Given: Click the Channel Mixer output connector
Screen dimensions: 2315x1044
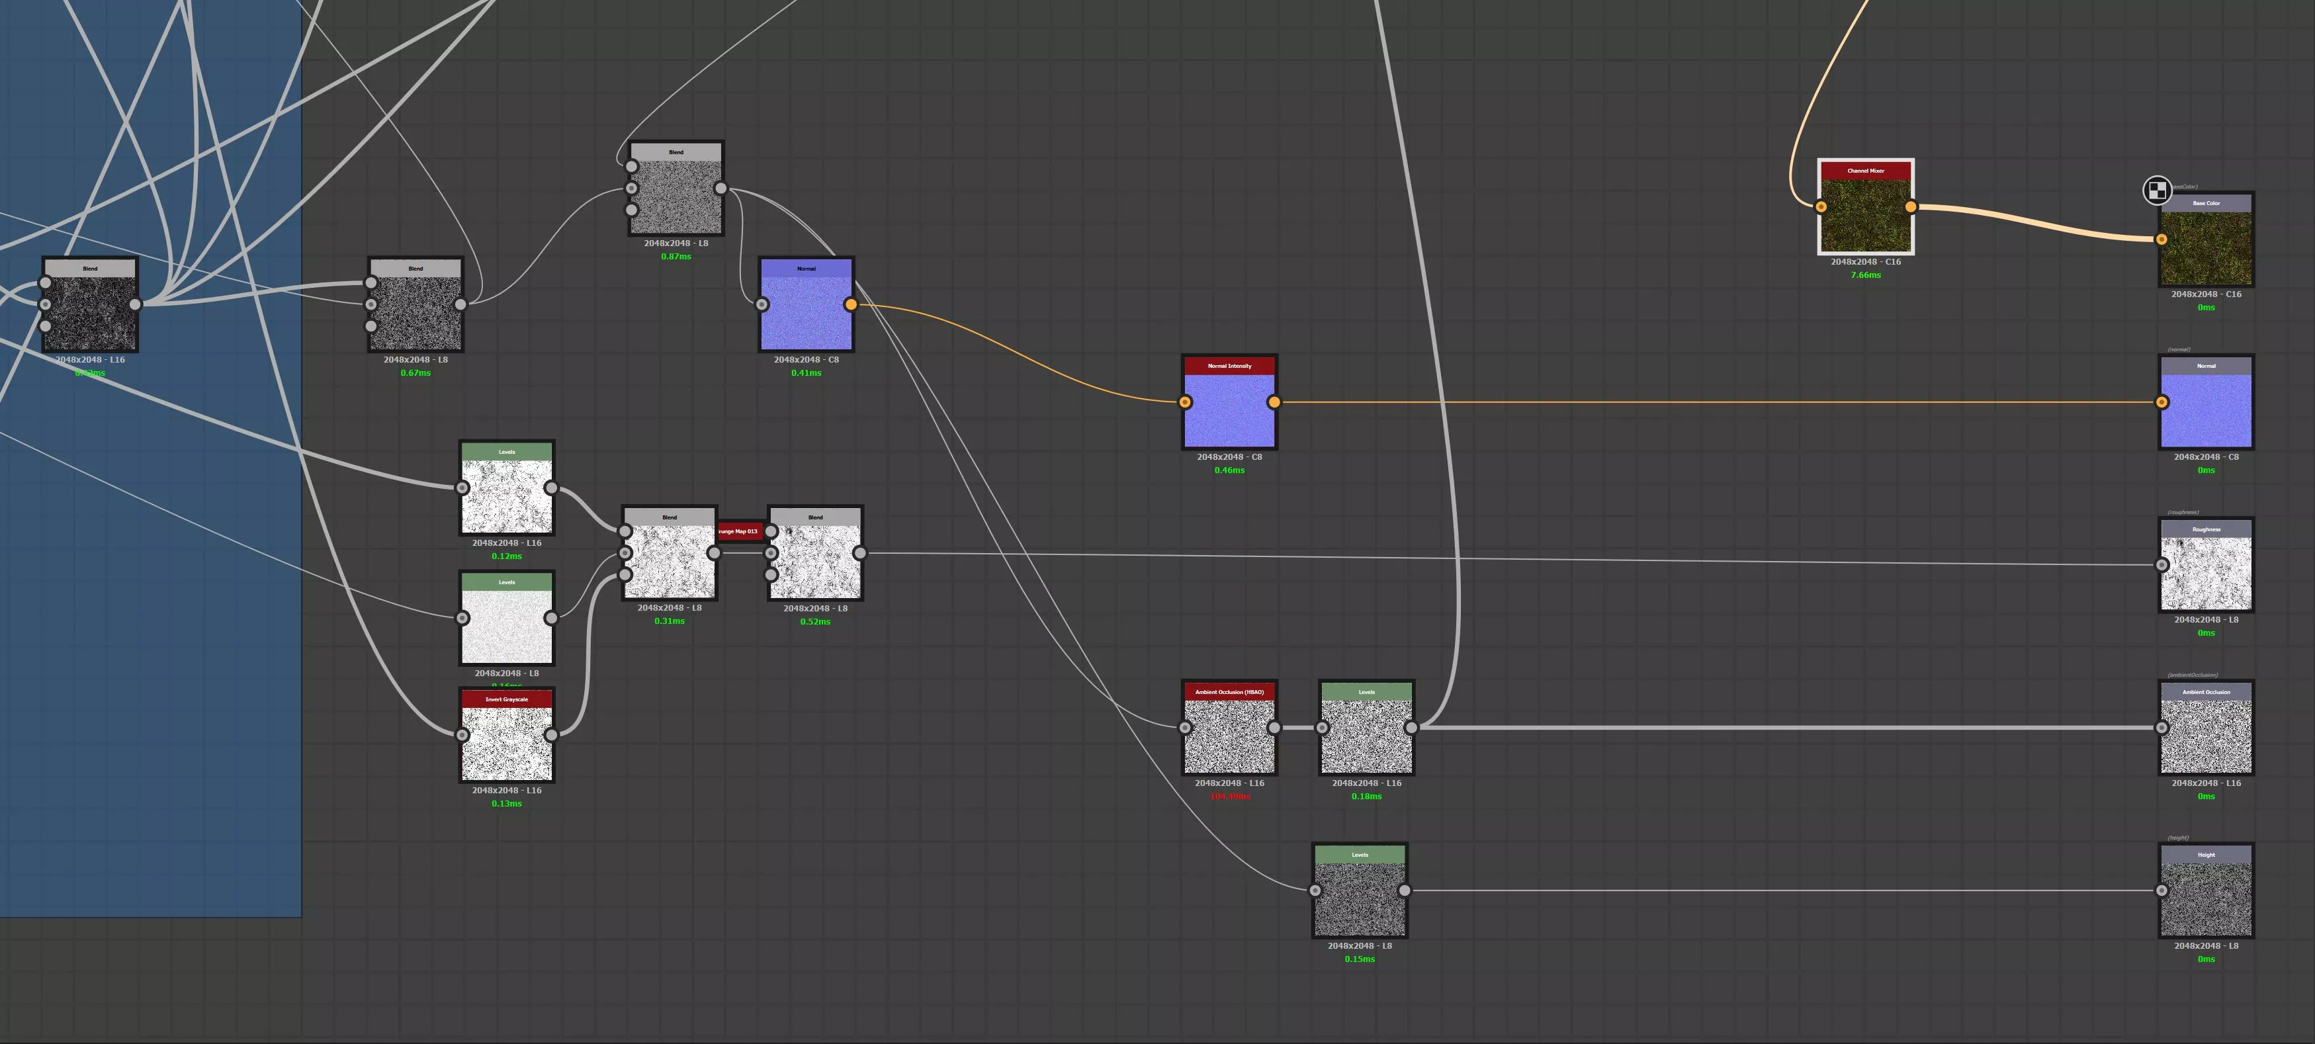Looking at the screenshot, I should click(x=1911, y=206).
